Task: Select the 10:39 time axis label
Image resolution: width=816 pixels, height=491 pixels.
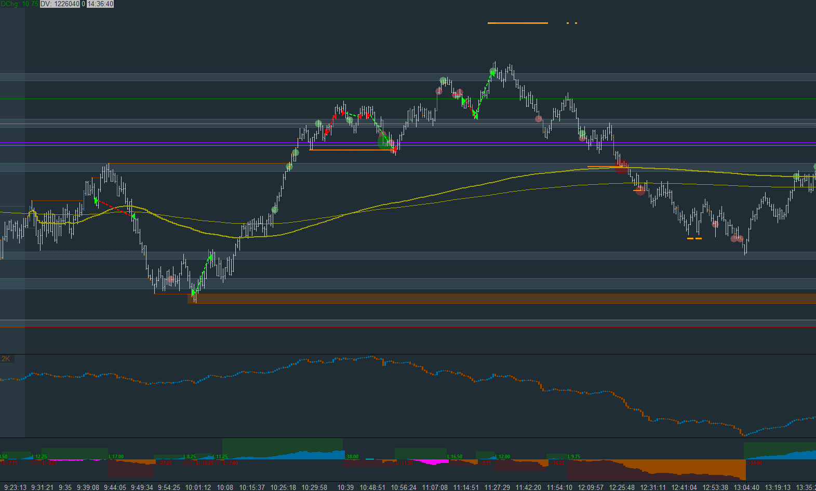Action: pos(345,487)
